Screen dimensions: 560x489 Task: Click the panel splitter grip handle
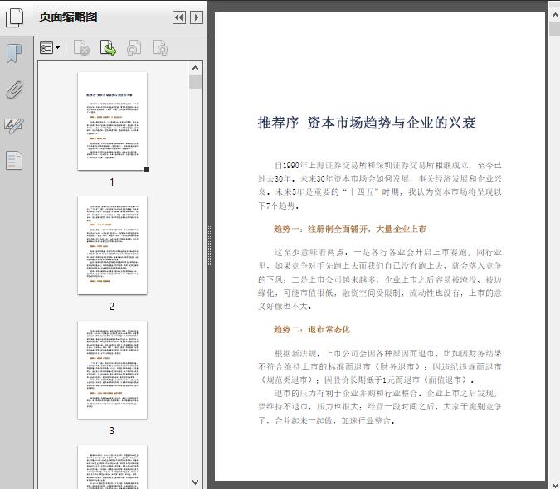210,245
